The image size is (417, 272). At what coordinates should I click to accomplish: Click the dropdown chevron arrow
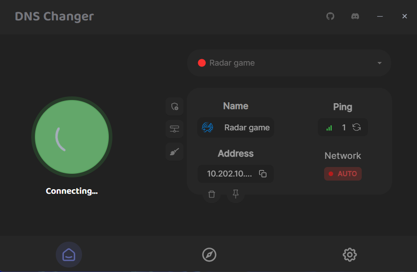379,63
